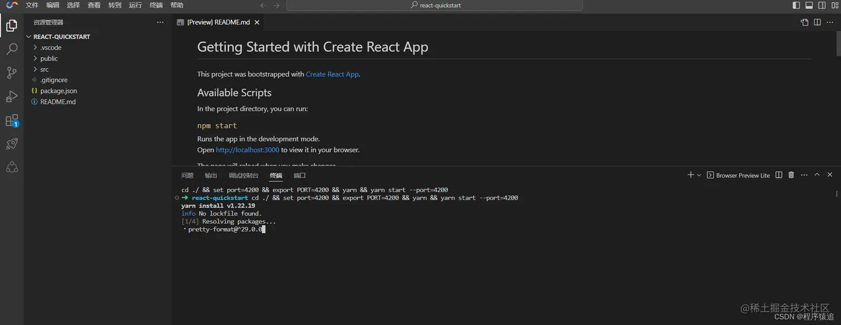Toggle bottom panel layout icon
Viewport: 841px width, 325px height.
[x=809, y=6]
